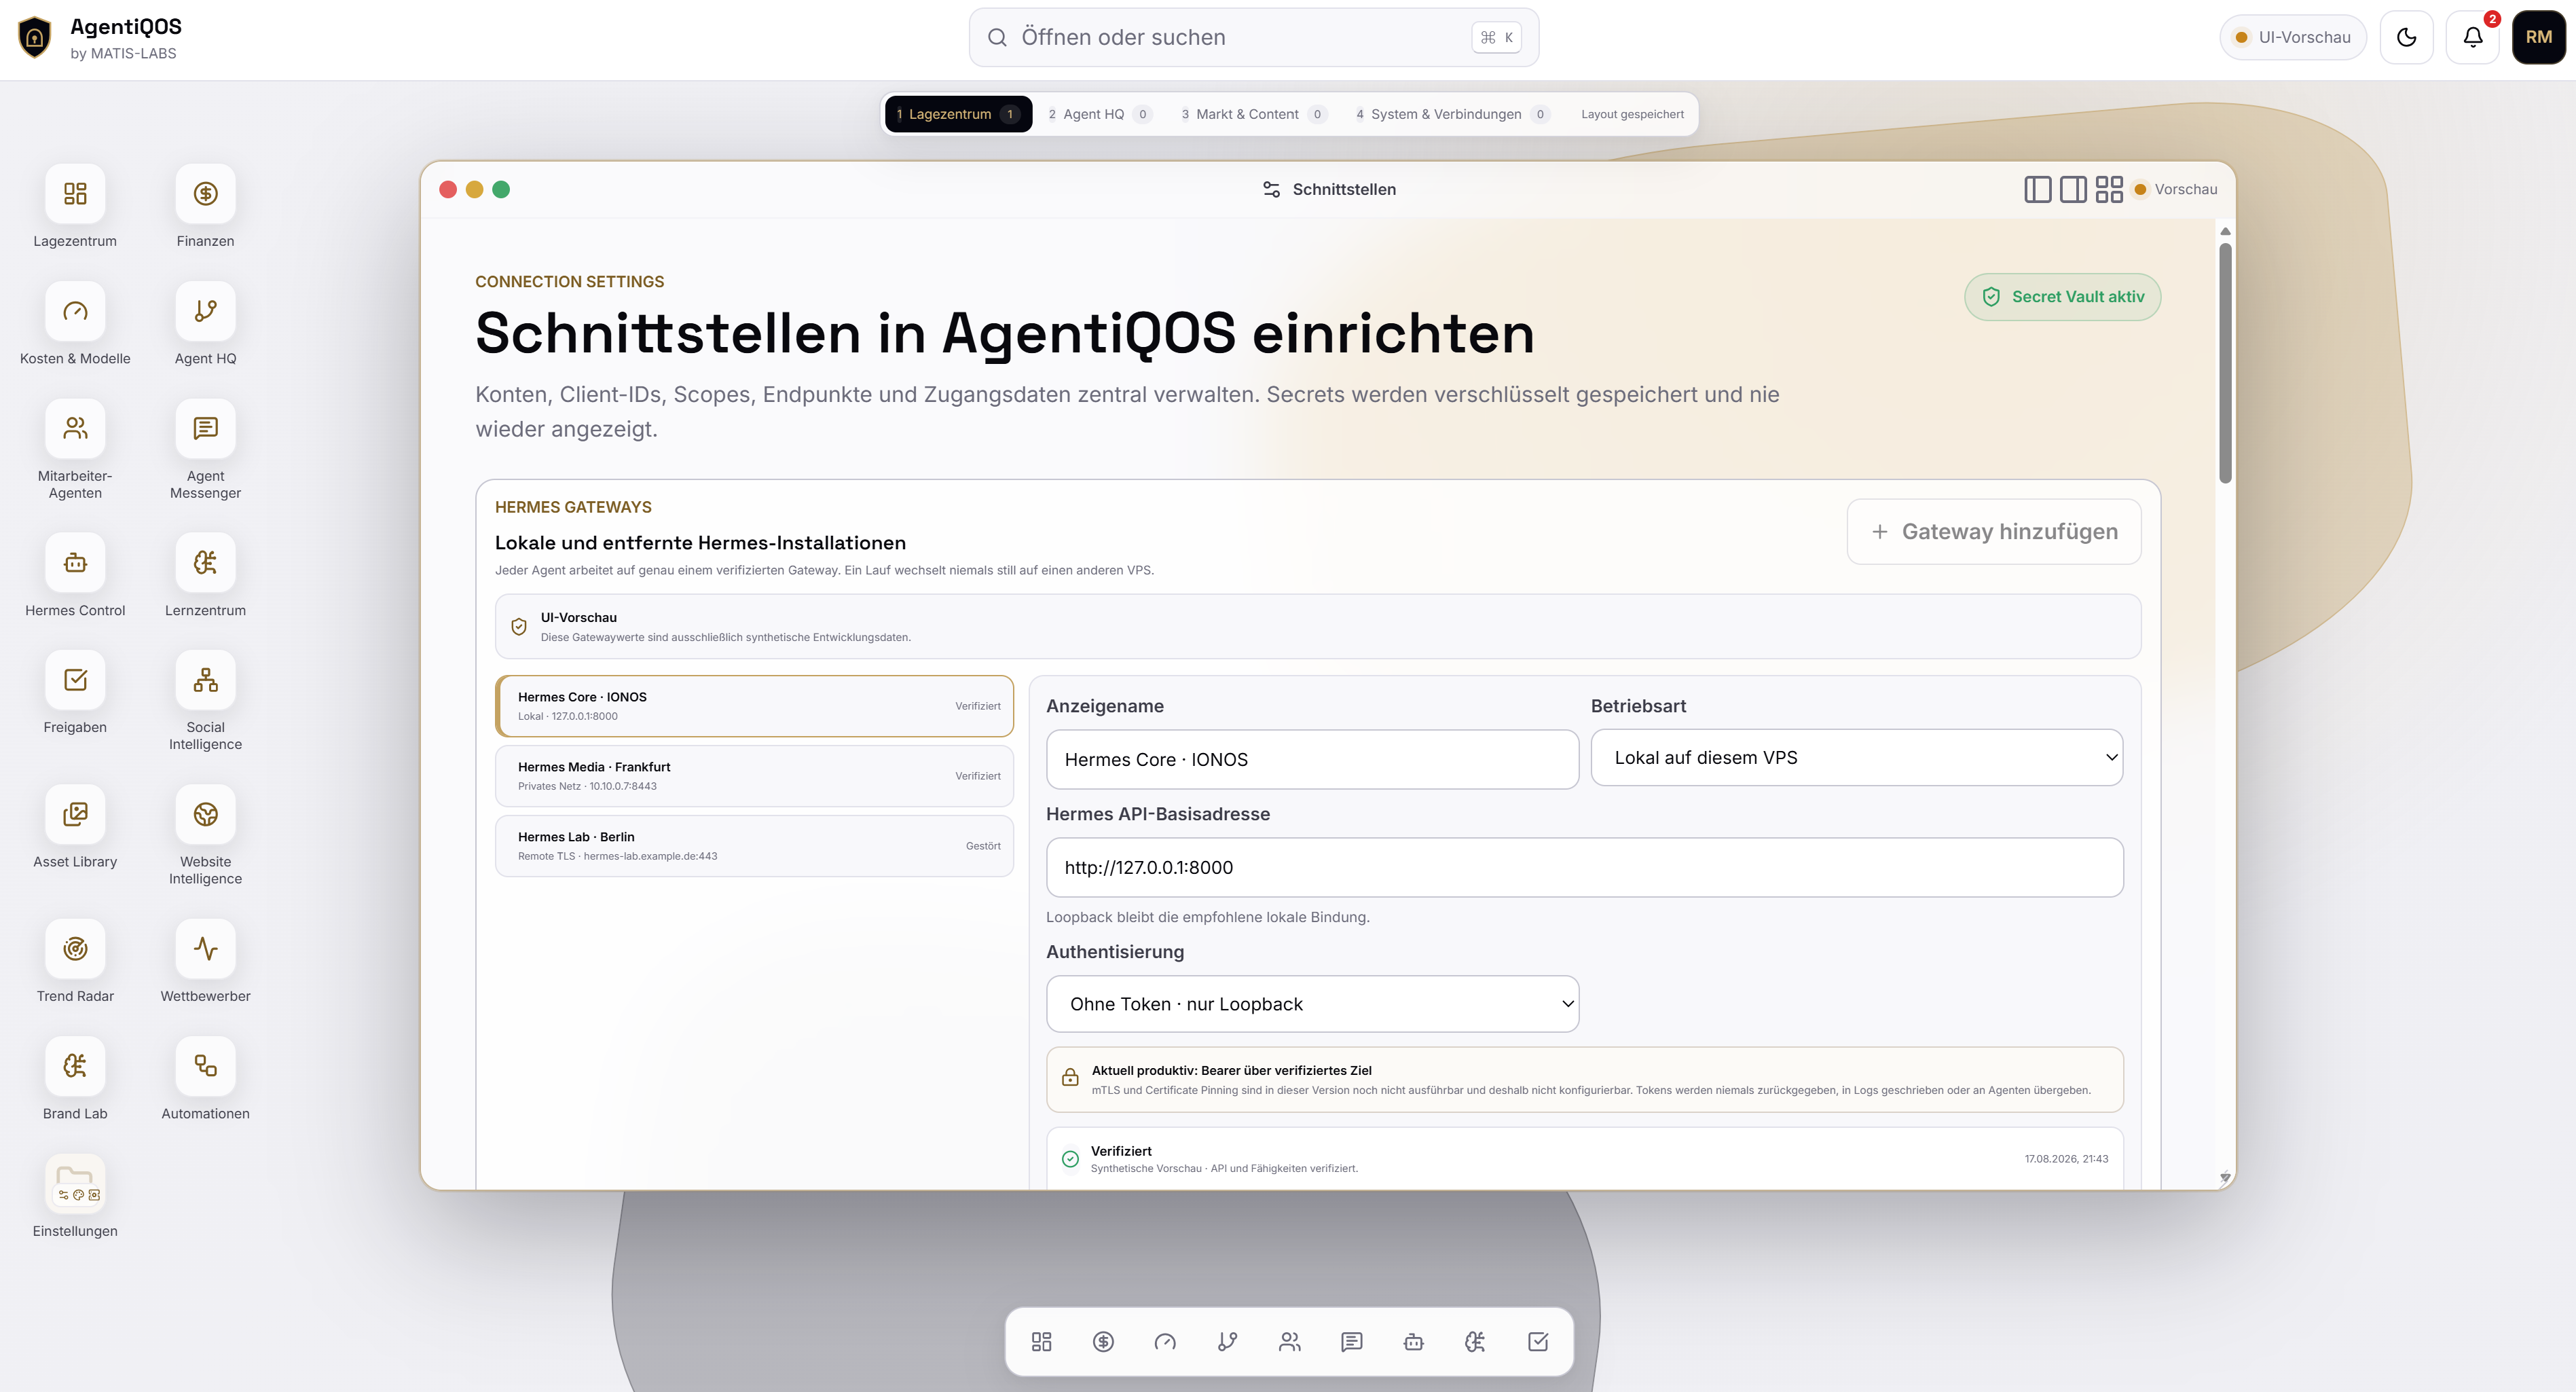The image size is (2576, 1392).
Task: Click dock Agent Messenger chat icon
Action: click(x=1352, y=1342)
